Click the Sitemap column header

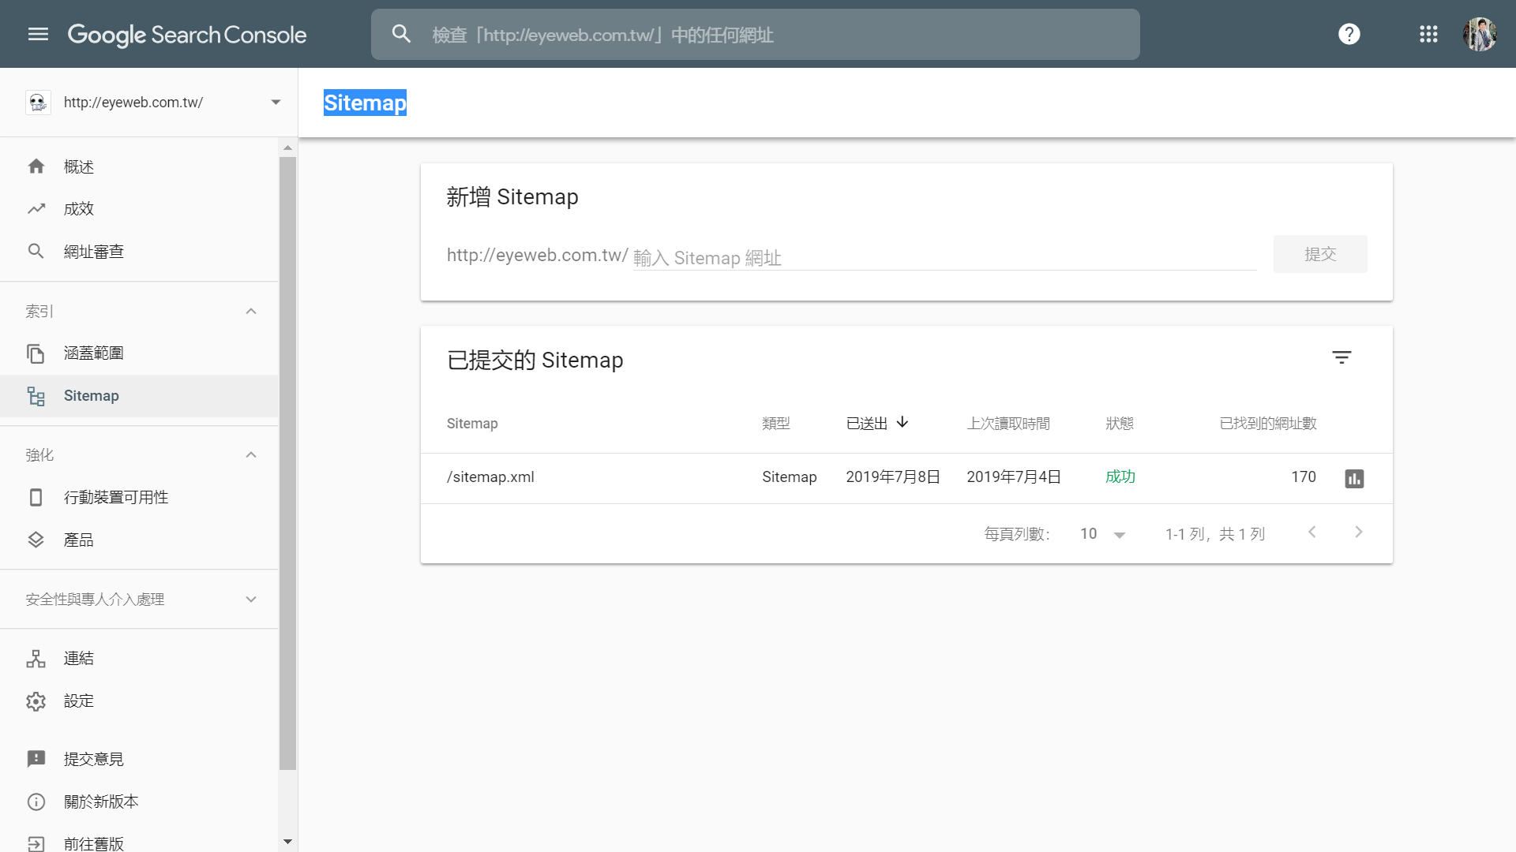click(472, 424)
